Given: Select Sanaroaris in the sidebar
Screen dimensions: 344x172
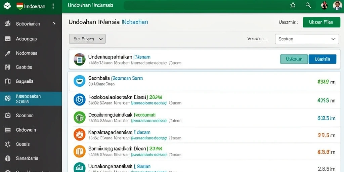Looking at the screenshot, I should (27, 158).
